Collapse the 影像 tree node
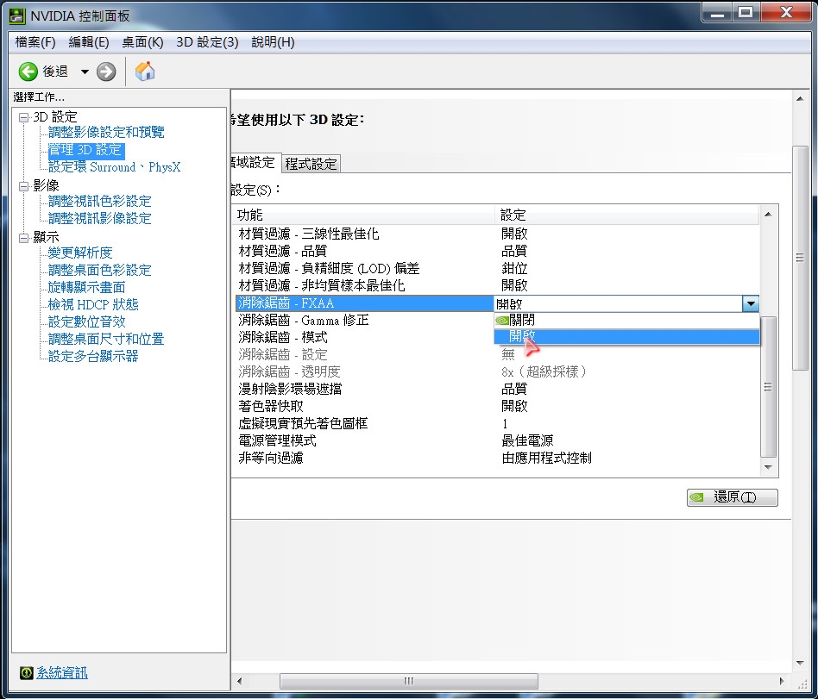 (x=23, y=186)
